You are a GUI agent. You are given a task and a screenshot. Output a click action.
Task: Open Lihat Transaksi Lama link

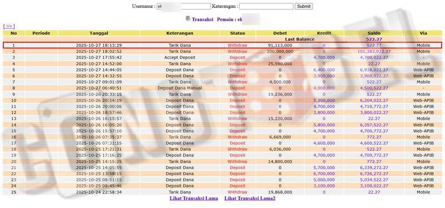194,199
